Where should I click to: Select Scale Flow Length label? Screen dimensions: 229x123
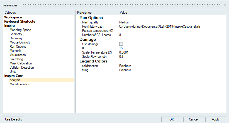pos(94,57)
